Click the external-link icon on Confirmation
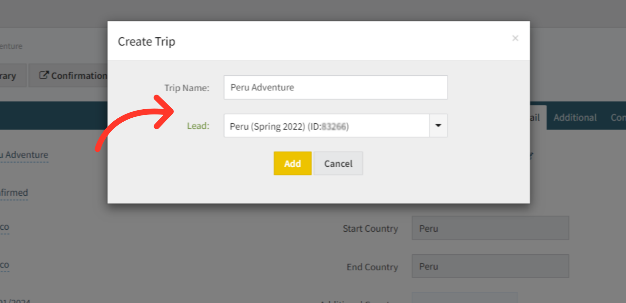This screenshot has height=303, width=626. [44, 75]
